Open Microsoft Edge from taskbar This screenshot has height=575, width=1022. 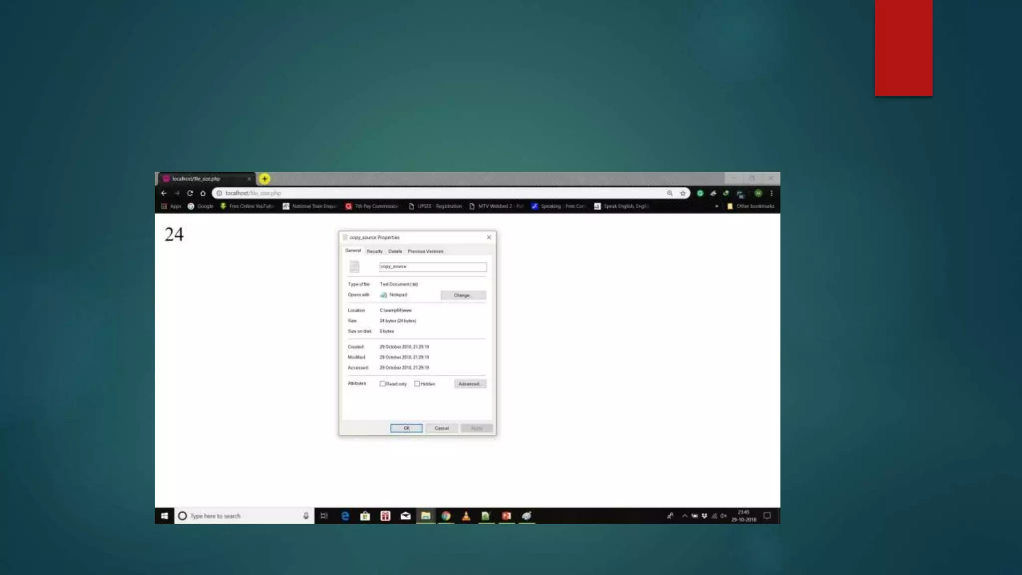345,516
